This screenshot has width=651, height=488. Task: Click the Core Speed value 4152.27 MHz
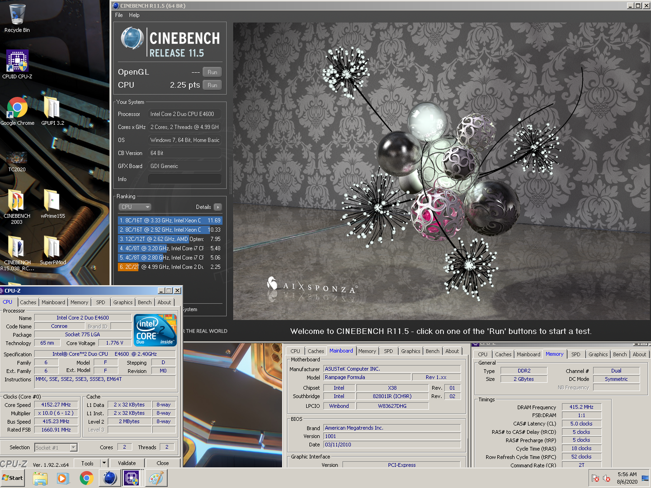[x=56, y=405]
